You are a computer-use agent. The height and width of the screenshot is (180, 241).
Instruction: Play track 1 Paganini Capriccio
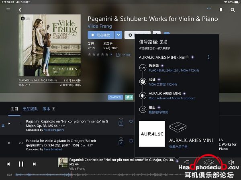[x=9, y=124]
